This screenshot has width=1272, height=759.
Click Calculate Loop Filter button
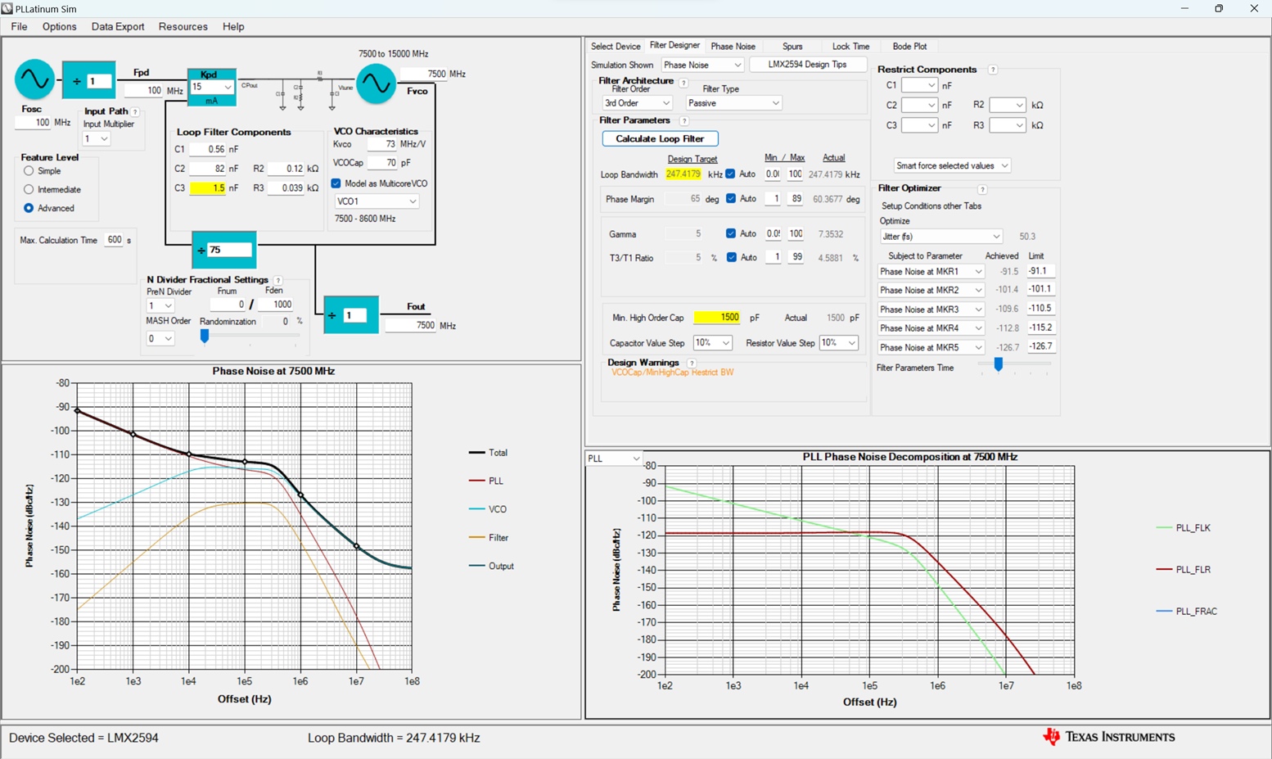pyautogui.click(x=660, y=138)
